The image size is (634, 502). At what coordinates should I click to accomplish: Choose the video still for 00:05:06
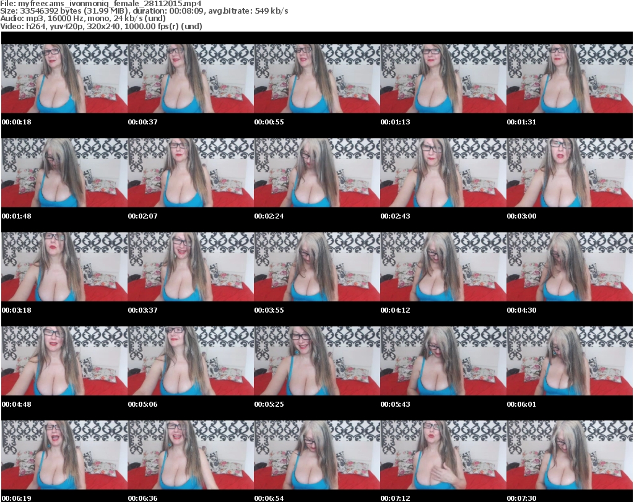click(x=191, y=361)
